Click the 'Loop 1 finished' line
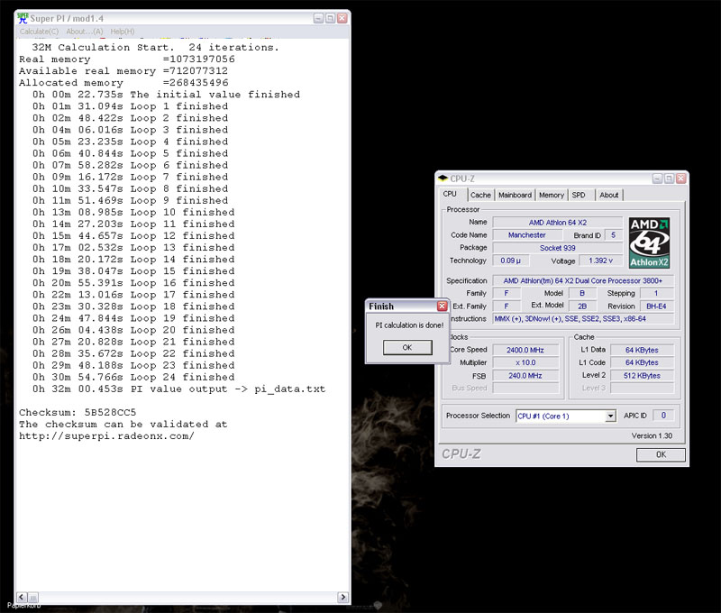The height and width of the screenshot is (613, 721). (130, 106)
